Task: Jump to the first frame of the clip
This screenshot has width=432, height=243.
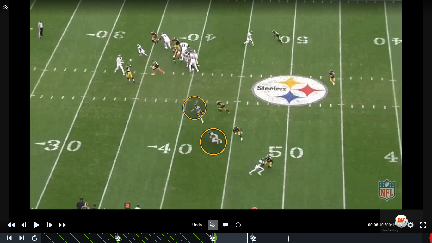Action: [x=9, y=238]
